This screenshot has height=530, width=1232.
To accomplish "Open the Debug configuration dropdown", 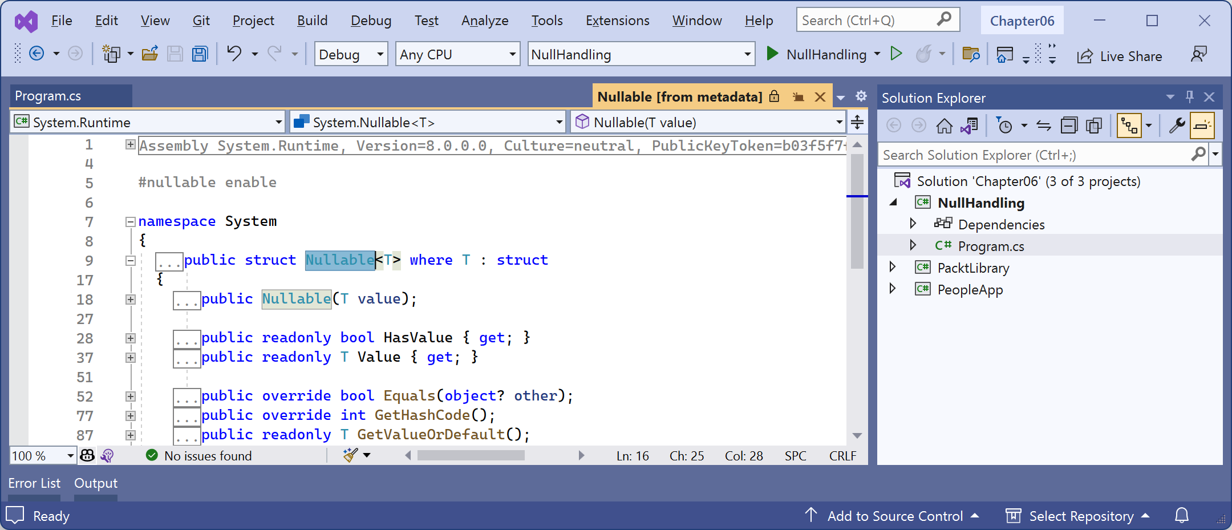I will (x=351, y=54).
